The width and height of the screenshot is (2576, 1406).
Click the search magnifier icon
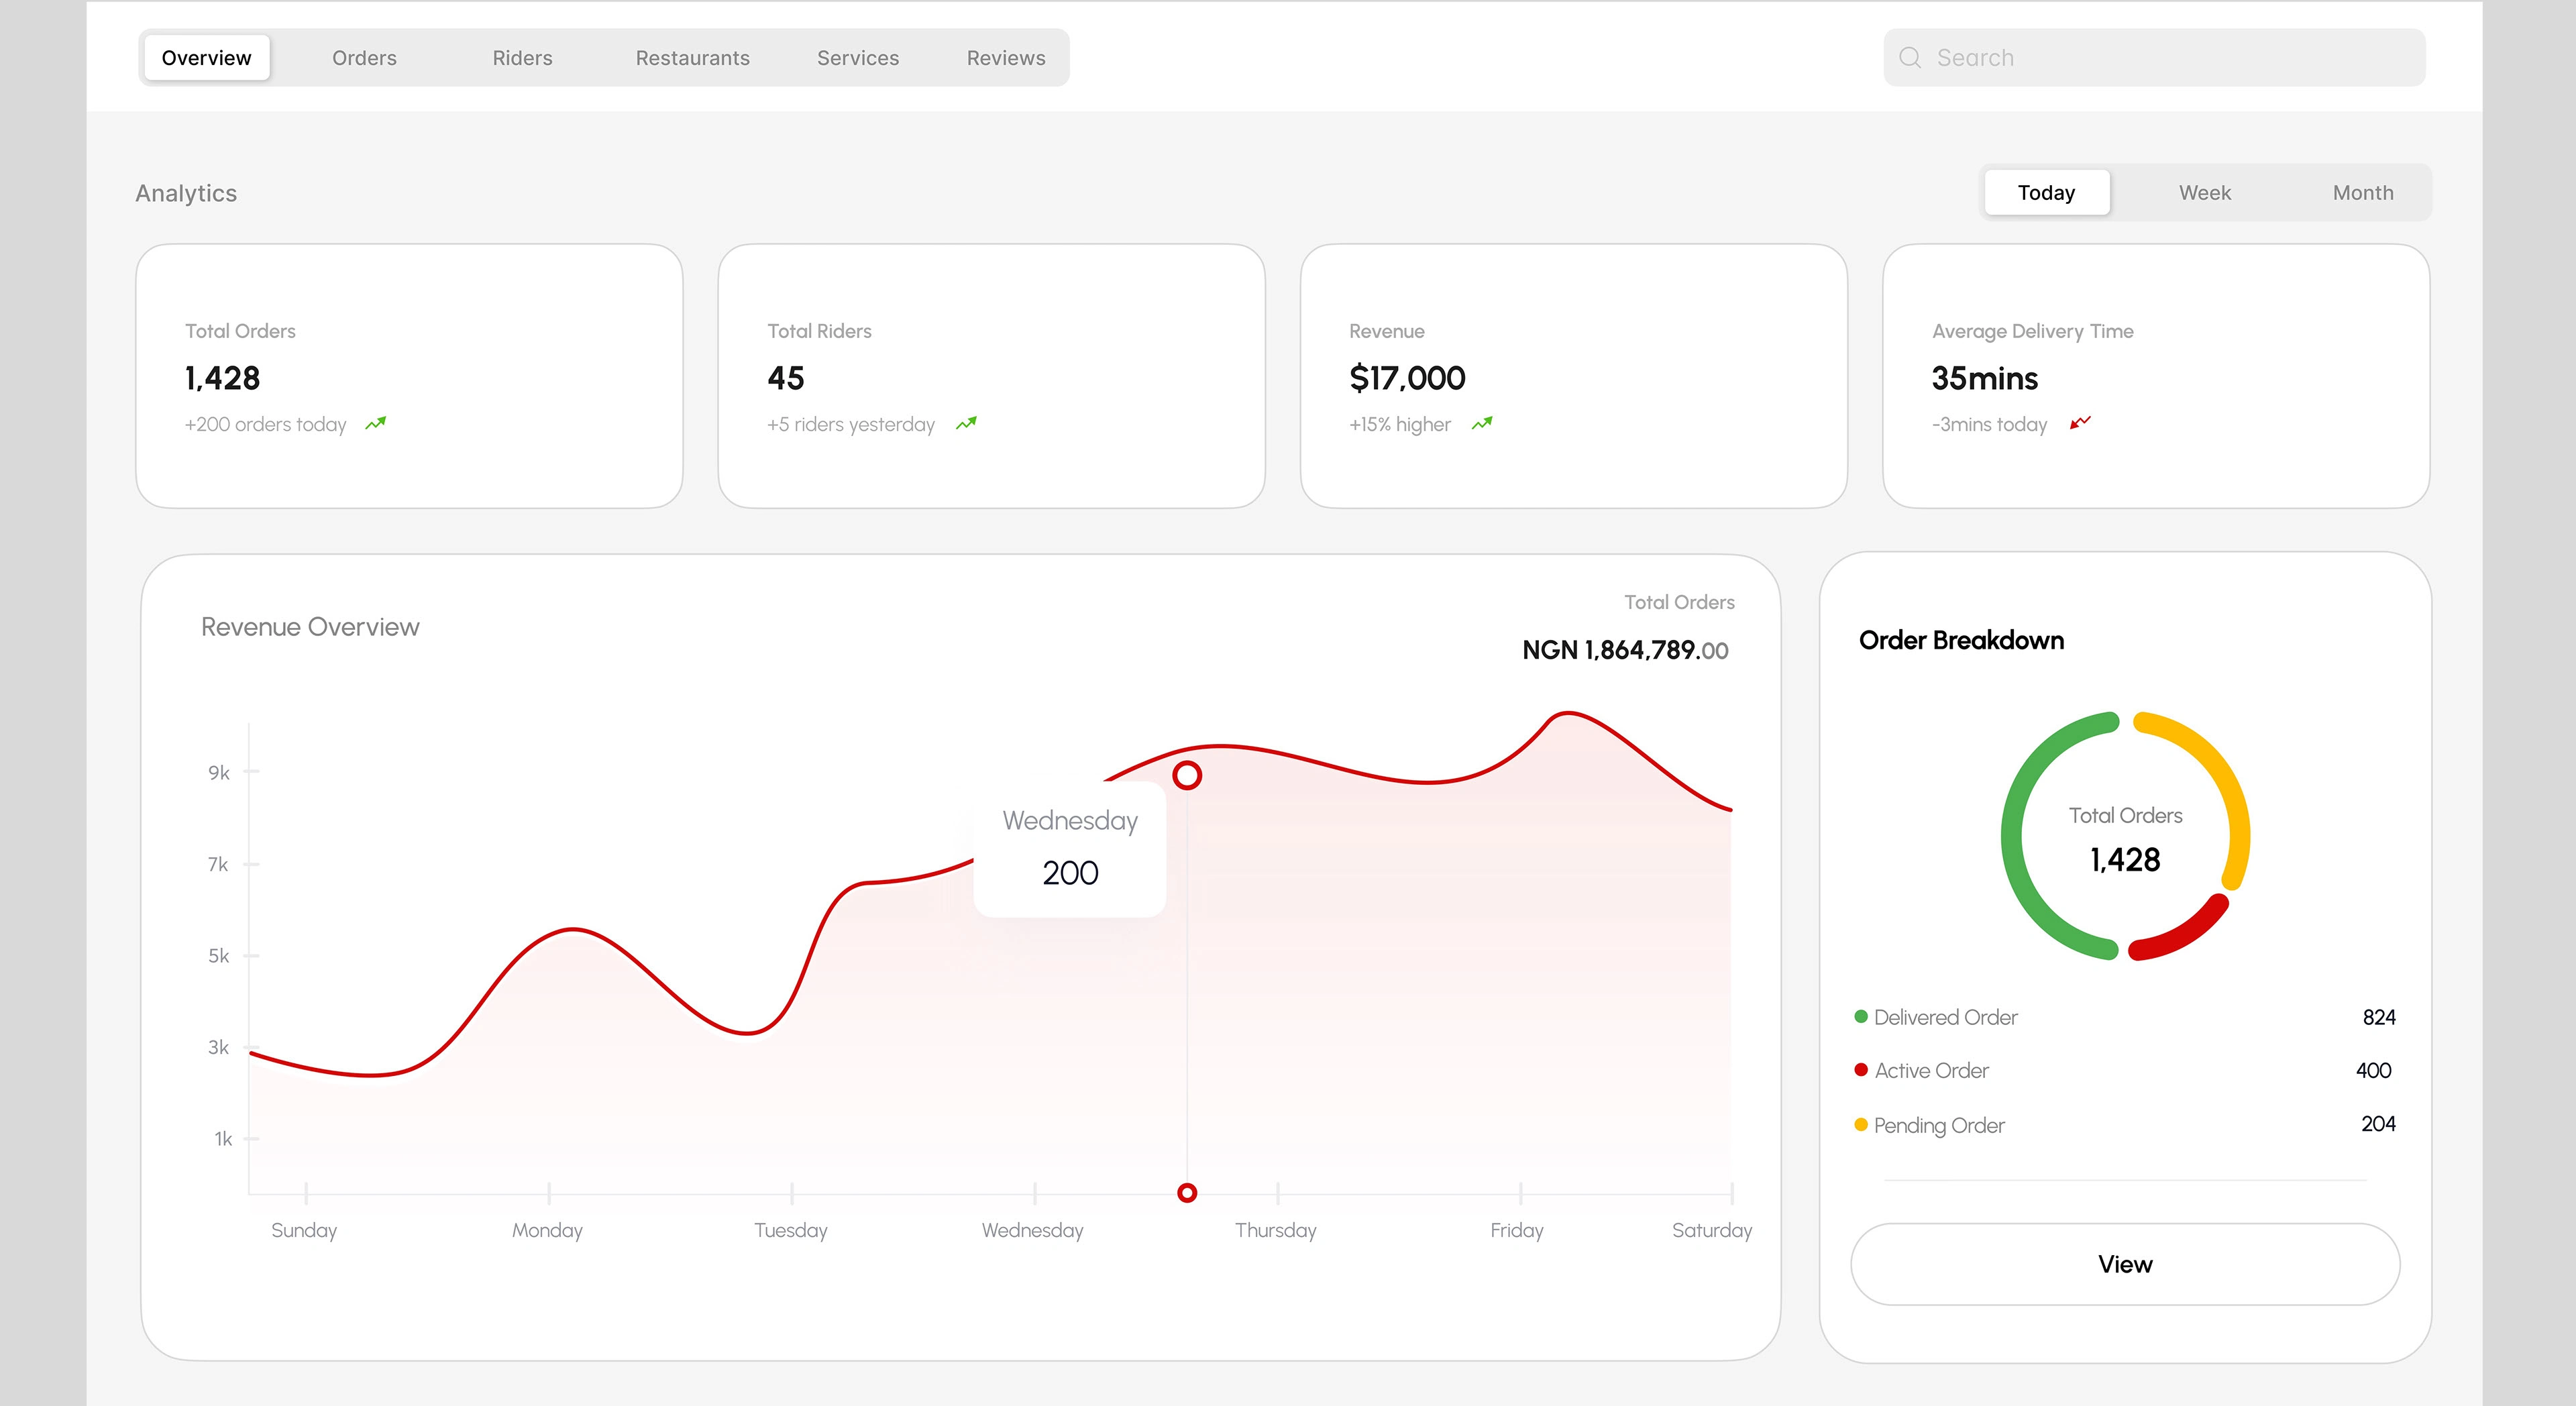[x=1909, y=58]
